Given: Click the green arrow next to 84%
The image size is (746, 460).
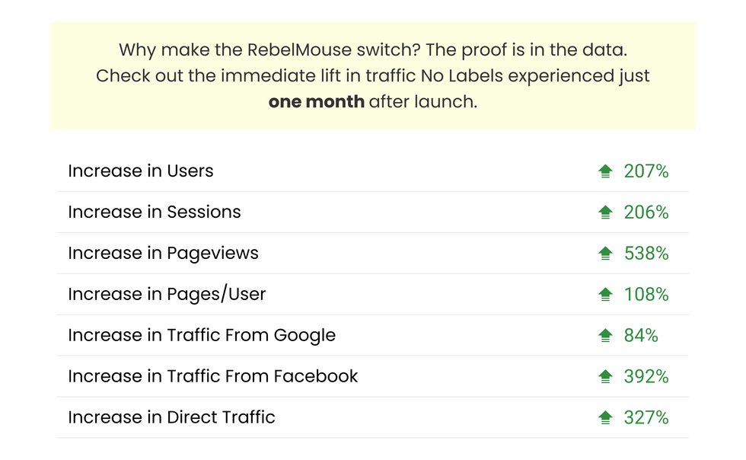Looking at the screenshot, I should tap(605, 336).
